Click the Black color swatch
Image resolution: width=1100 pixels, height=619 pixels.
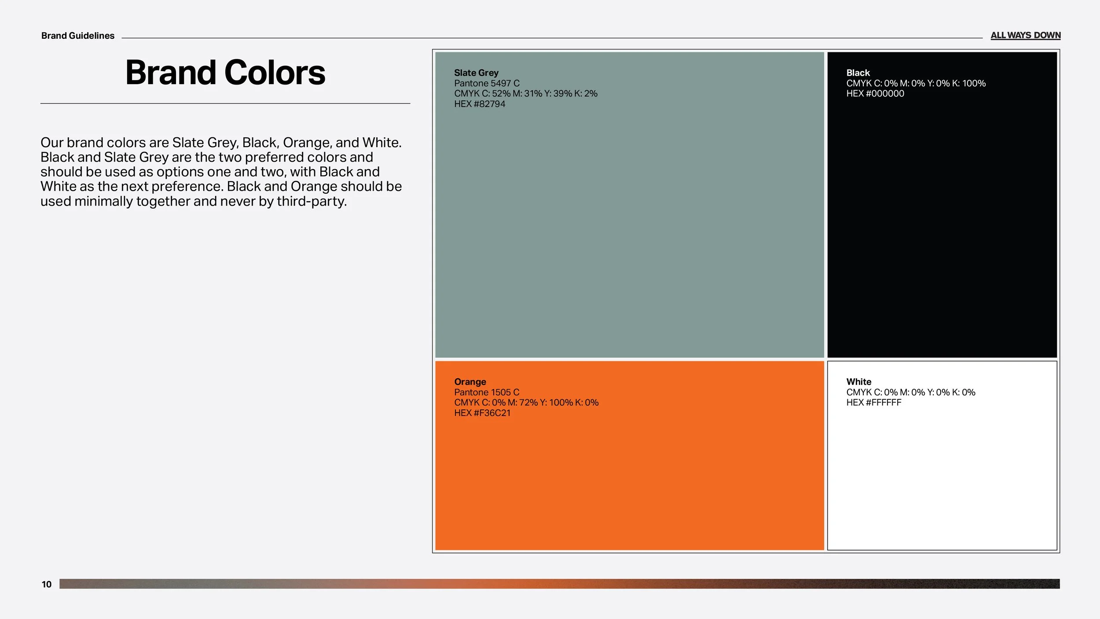coord(942,229)
